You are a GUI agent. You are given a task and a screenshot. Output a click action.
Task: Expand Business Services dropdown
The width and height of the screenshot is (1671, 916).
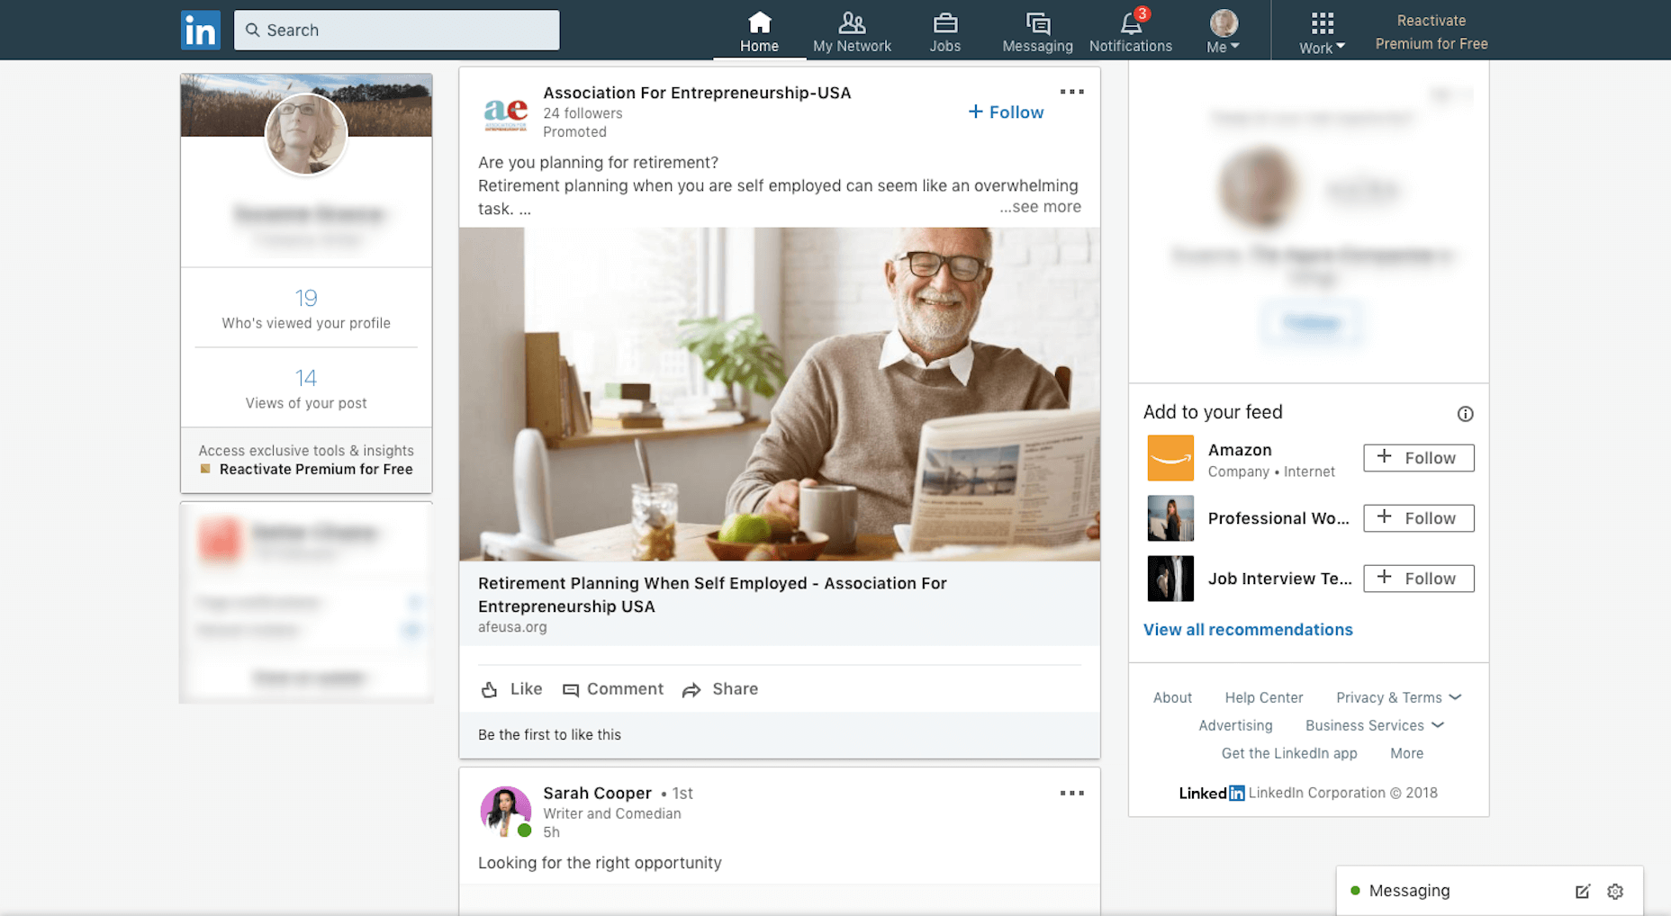point(1375,725)
